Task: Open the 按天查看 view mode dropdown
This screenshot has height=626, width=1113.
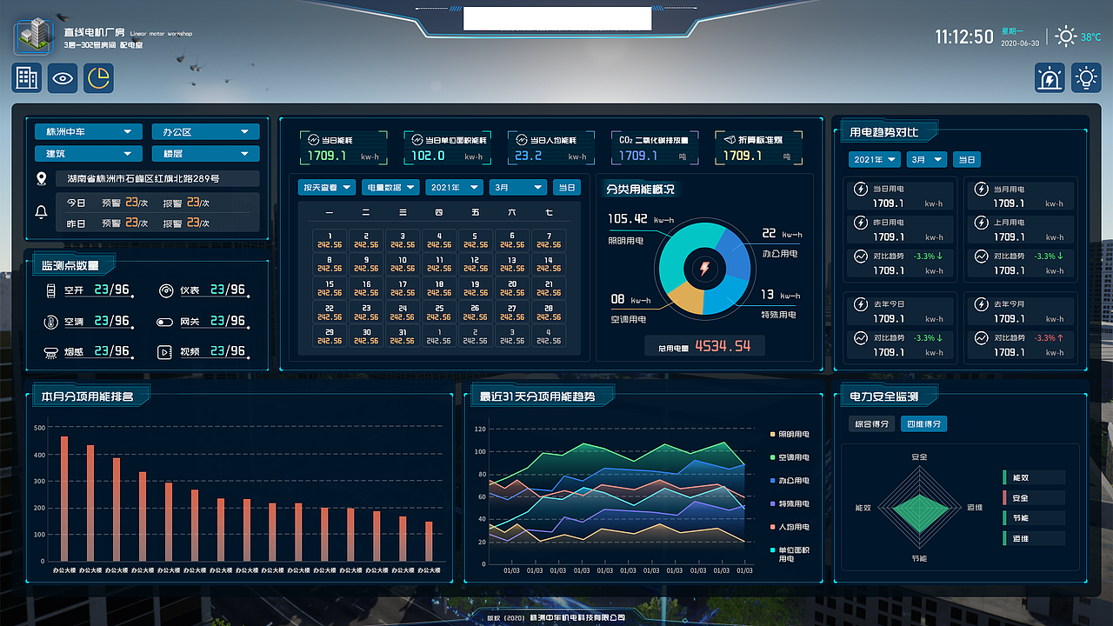Action: tap(327, 187)
